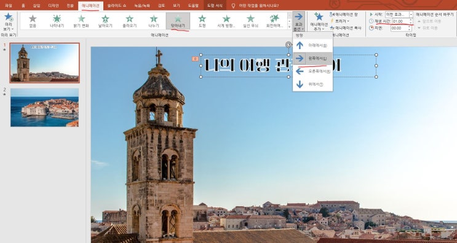Switch to the 검토 (Review) tab
457x243 pixels.
coord(161,6)
